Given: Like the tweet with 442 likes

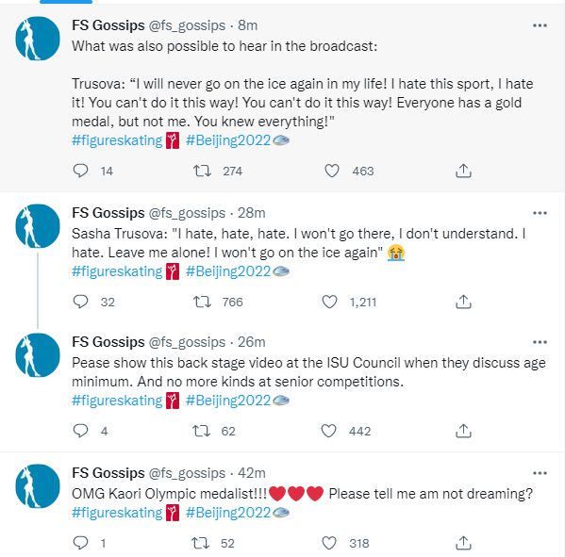Looking at the screenshot, I should pyautogui.click(x=328, y=431).
